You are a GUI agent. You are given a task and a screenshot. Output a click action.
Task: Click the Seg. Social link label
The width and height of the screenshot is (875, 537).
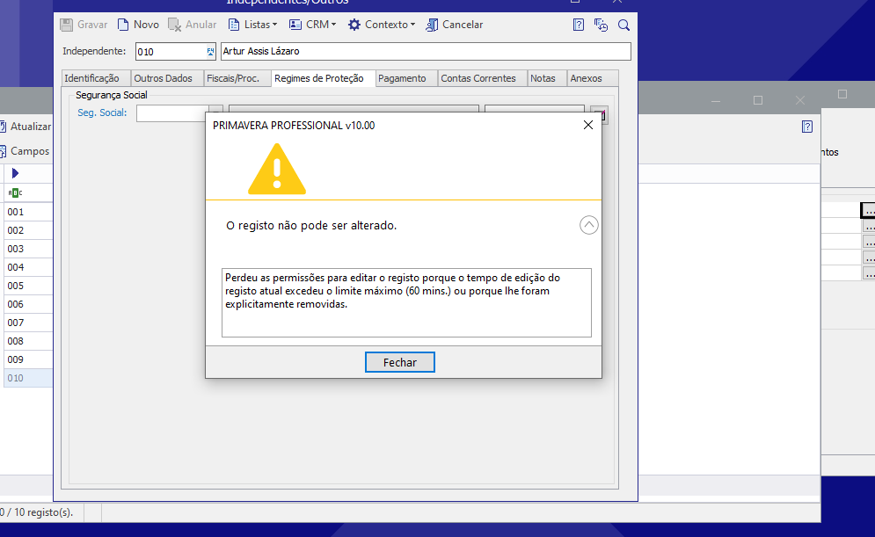[x=102, y=112]
